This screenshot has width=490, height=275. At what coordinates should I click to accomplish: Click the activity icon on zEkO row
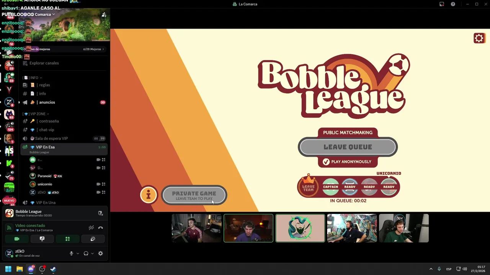pyautogui.click(x=103, y=192)
